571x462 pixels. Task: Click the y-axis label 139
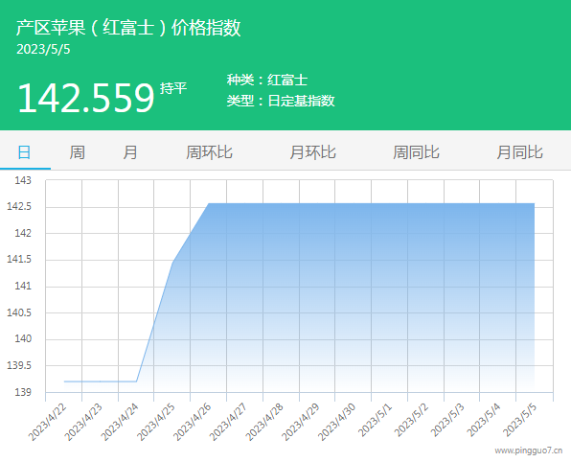[x=23, y=392]
